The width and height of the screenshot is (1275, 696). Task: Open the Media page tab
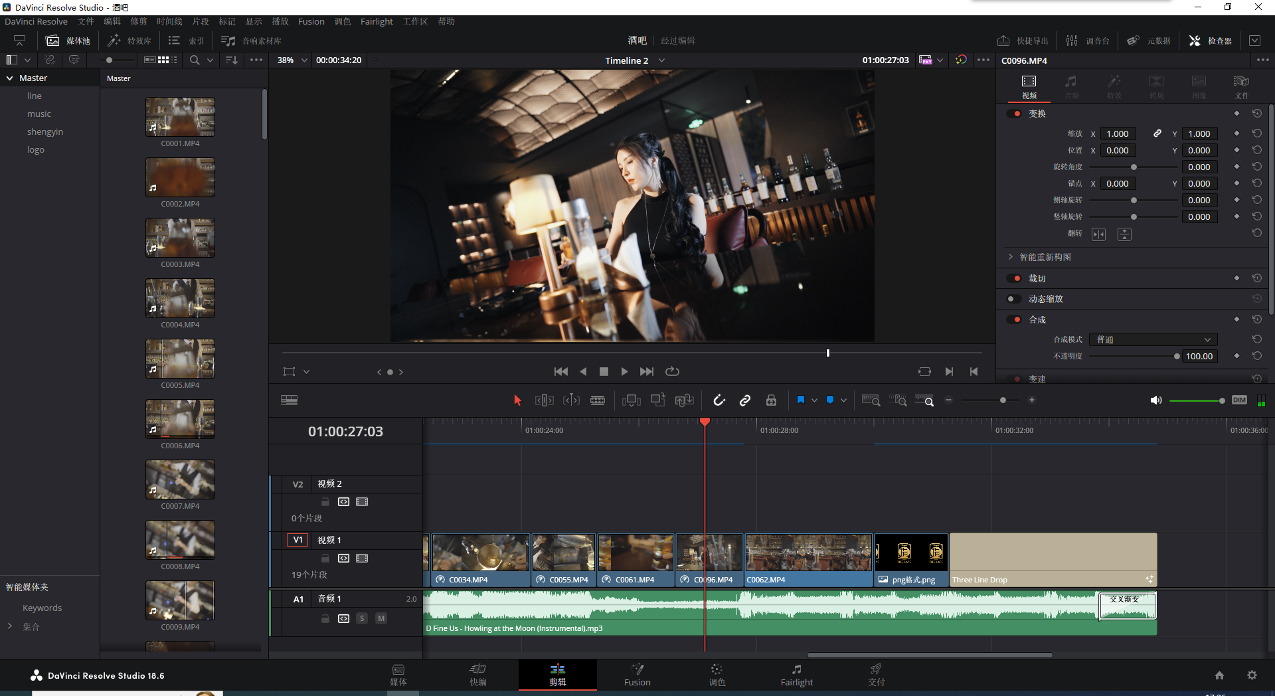tap(398, 675)
